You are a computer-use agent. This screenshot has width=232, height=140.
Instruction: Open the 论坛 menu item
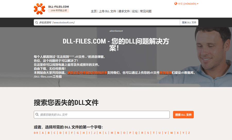pyautogui.click(x=135, y=11)
